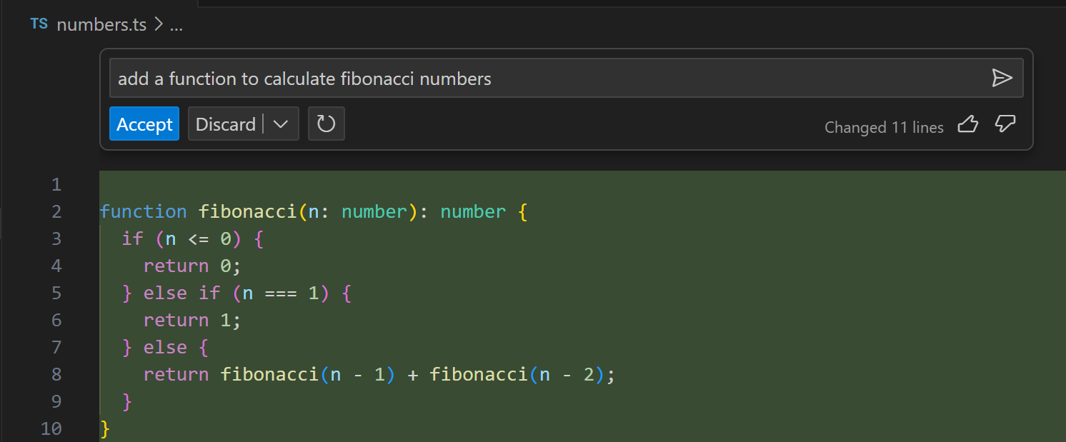Click line number 2 in the gutter
This screenshot has height=442, width=1066.
(56, 211)
